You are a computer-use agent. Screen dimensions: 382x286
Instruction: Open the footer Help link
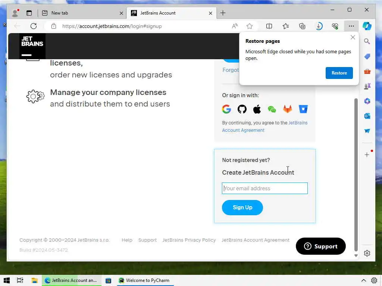point(127,240)
